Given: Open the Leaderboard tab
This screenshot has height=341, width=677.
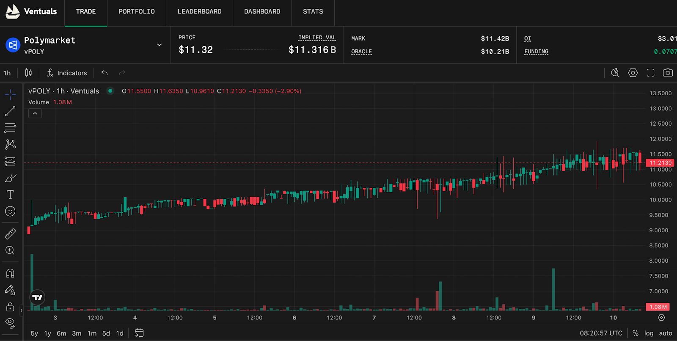Looking at the screenshot, I should click(x=199, y=12).
